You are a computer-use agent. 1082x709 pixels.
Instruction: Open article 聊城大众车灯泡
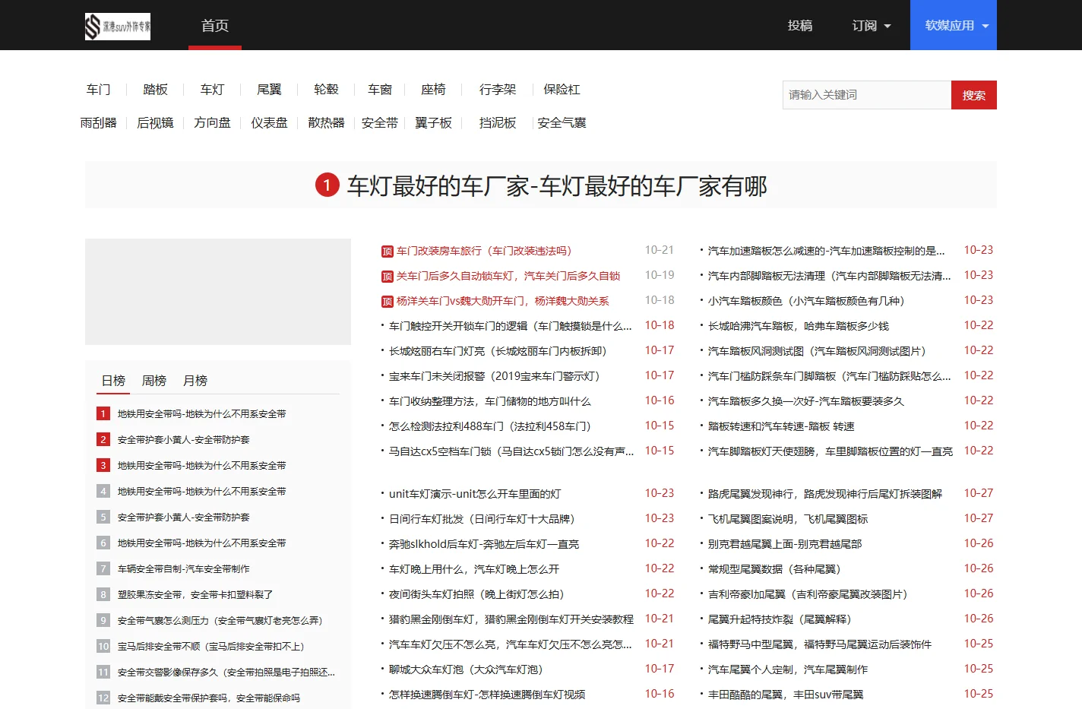point(469,669)
